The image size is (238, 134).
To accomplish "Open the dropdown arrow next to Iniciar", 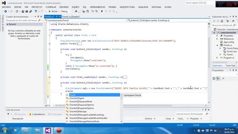I will pyautogui.click(x=59, y=12).
